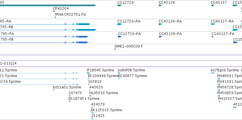Click the 765-RB transcript thick exon block
The width and height of the screenshot is (242, 120).
87,30
